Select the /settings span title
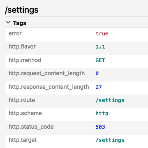The height and width of the screenshot is (148, 148). tap(22, 10)
